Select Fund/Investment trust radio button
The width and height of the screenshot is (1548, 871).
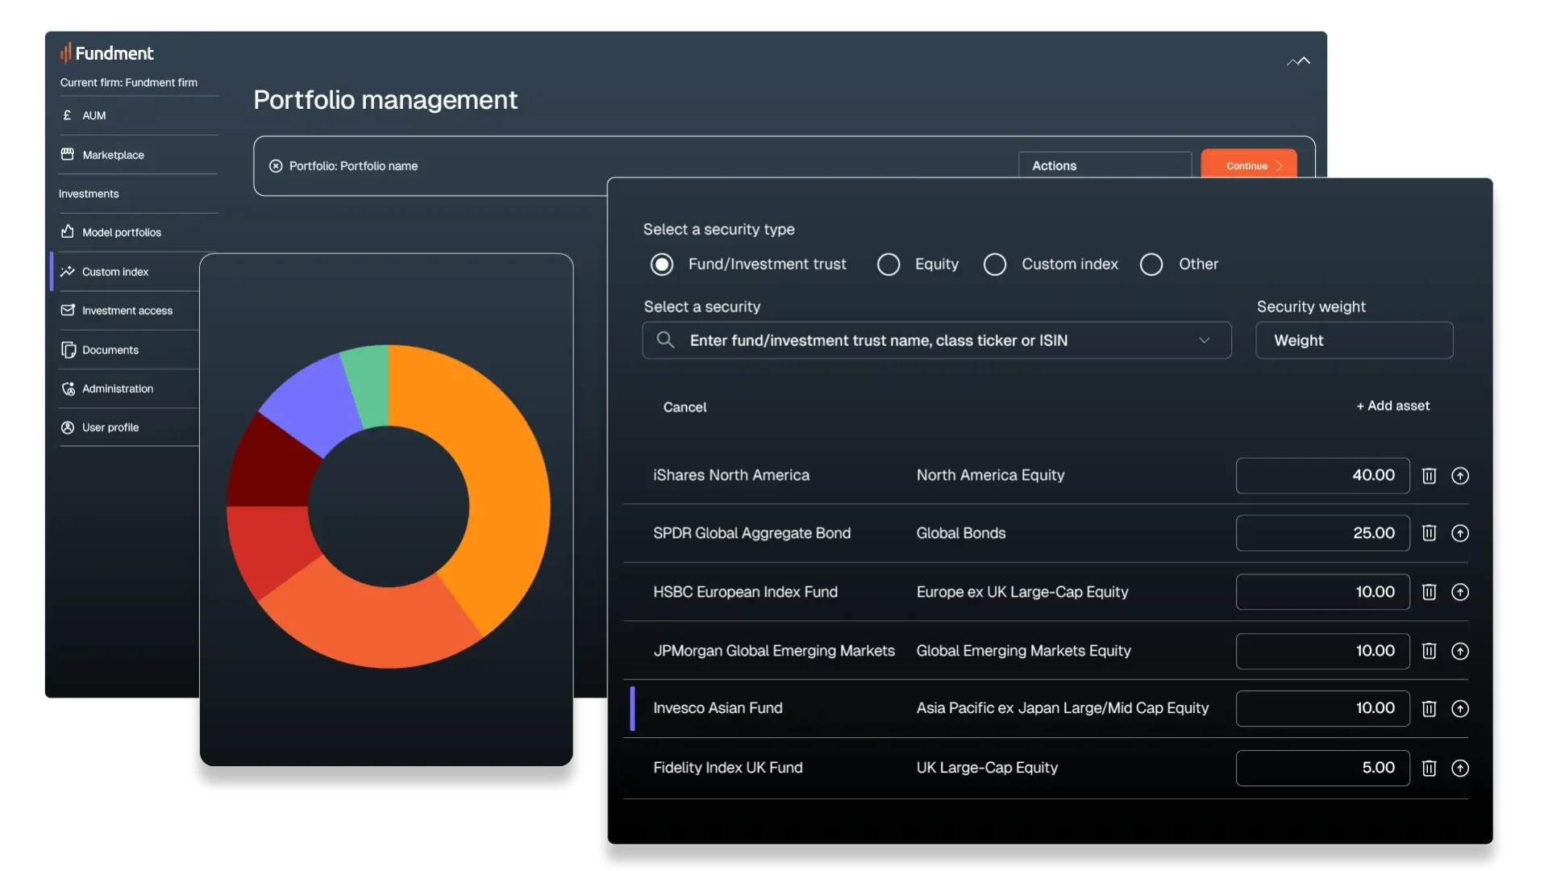662,265
